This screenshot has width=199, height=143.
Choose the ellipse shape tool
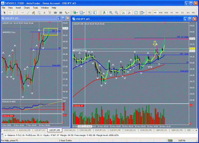55,12
